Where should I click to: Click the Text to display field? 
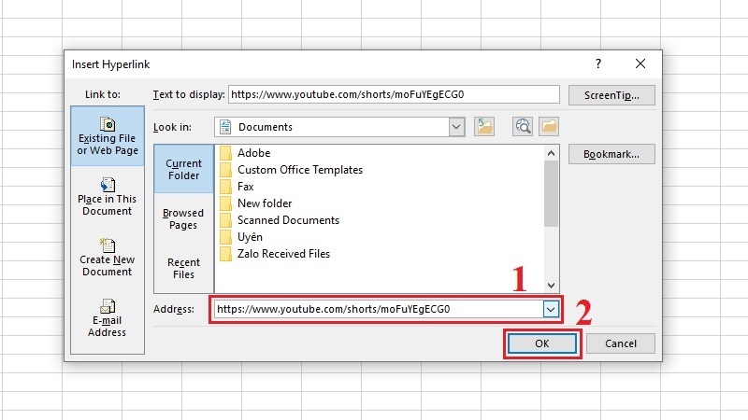pos(394,94)
